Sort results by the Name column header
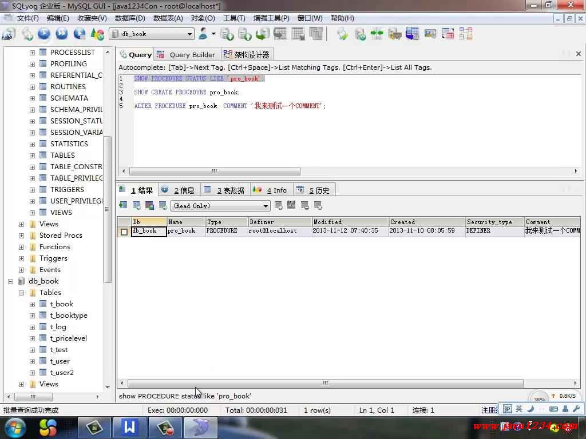The width and height of the screenshot is (586, 439). [186, 222]
